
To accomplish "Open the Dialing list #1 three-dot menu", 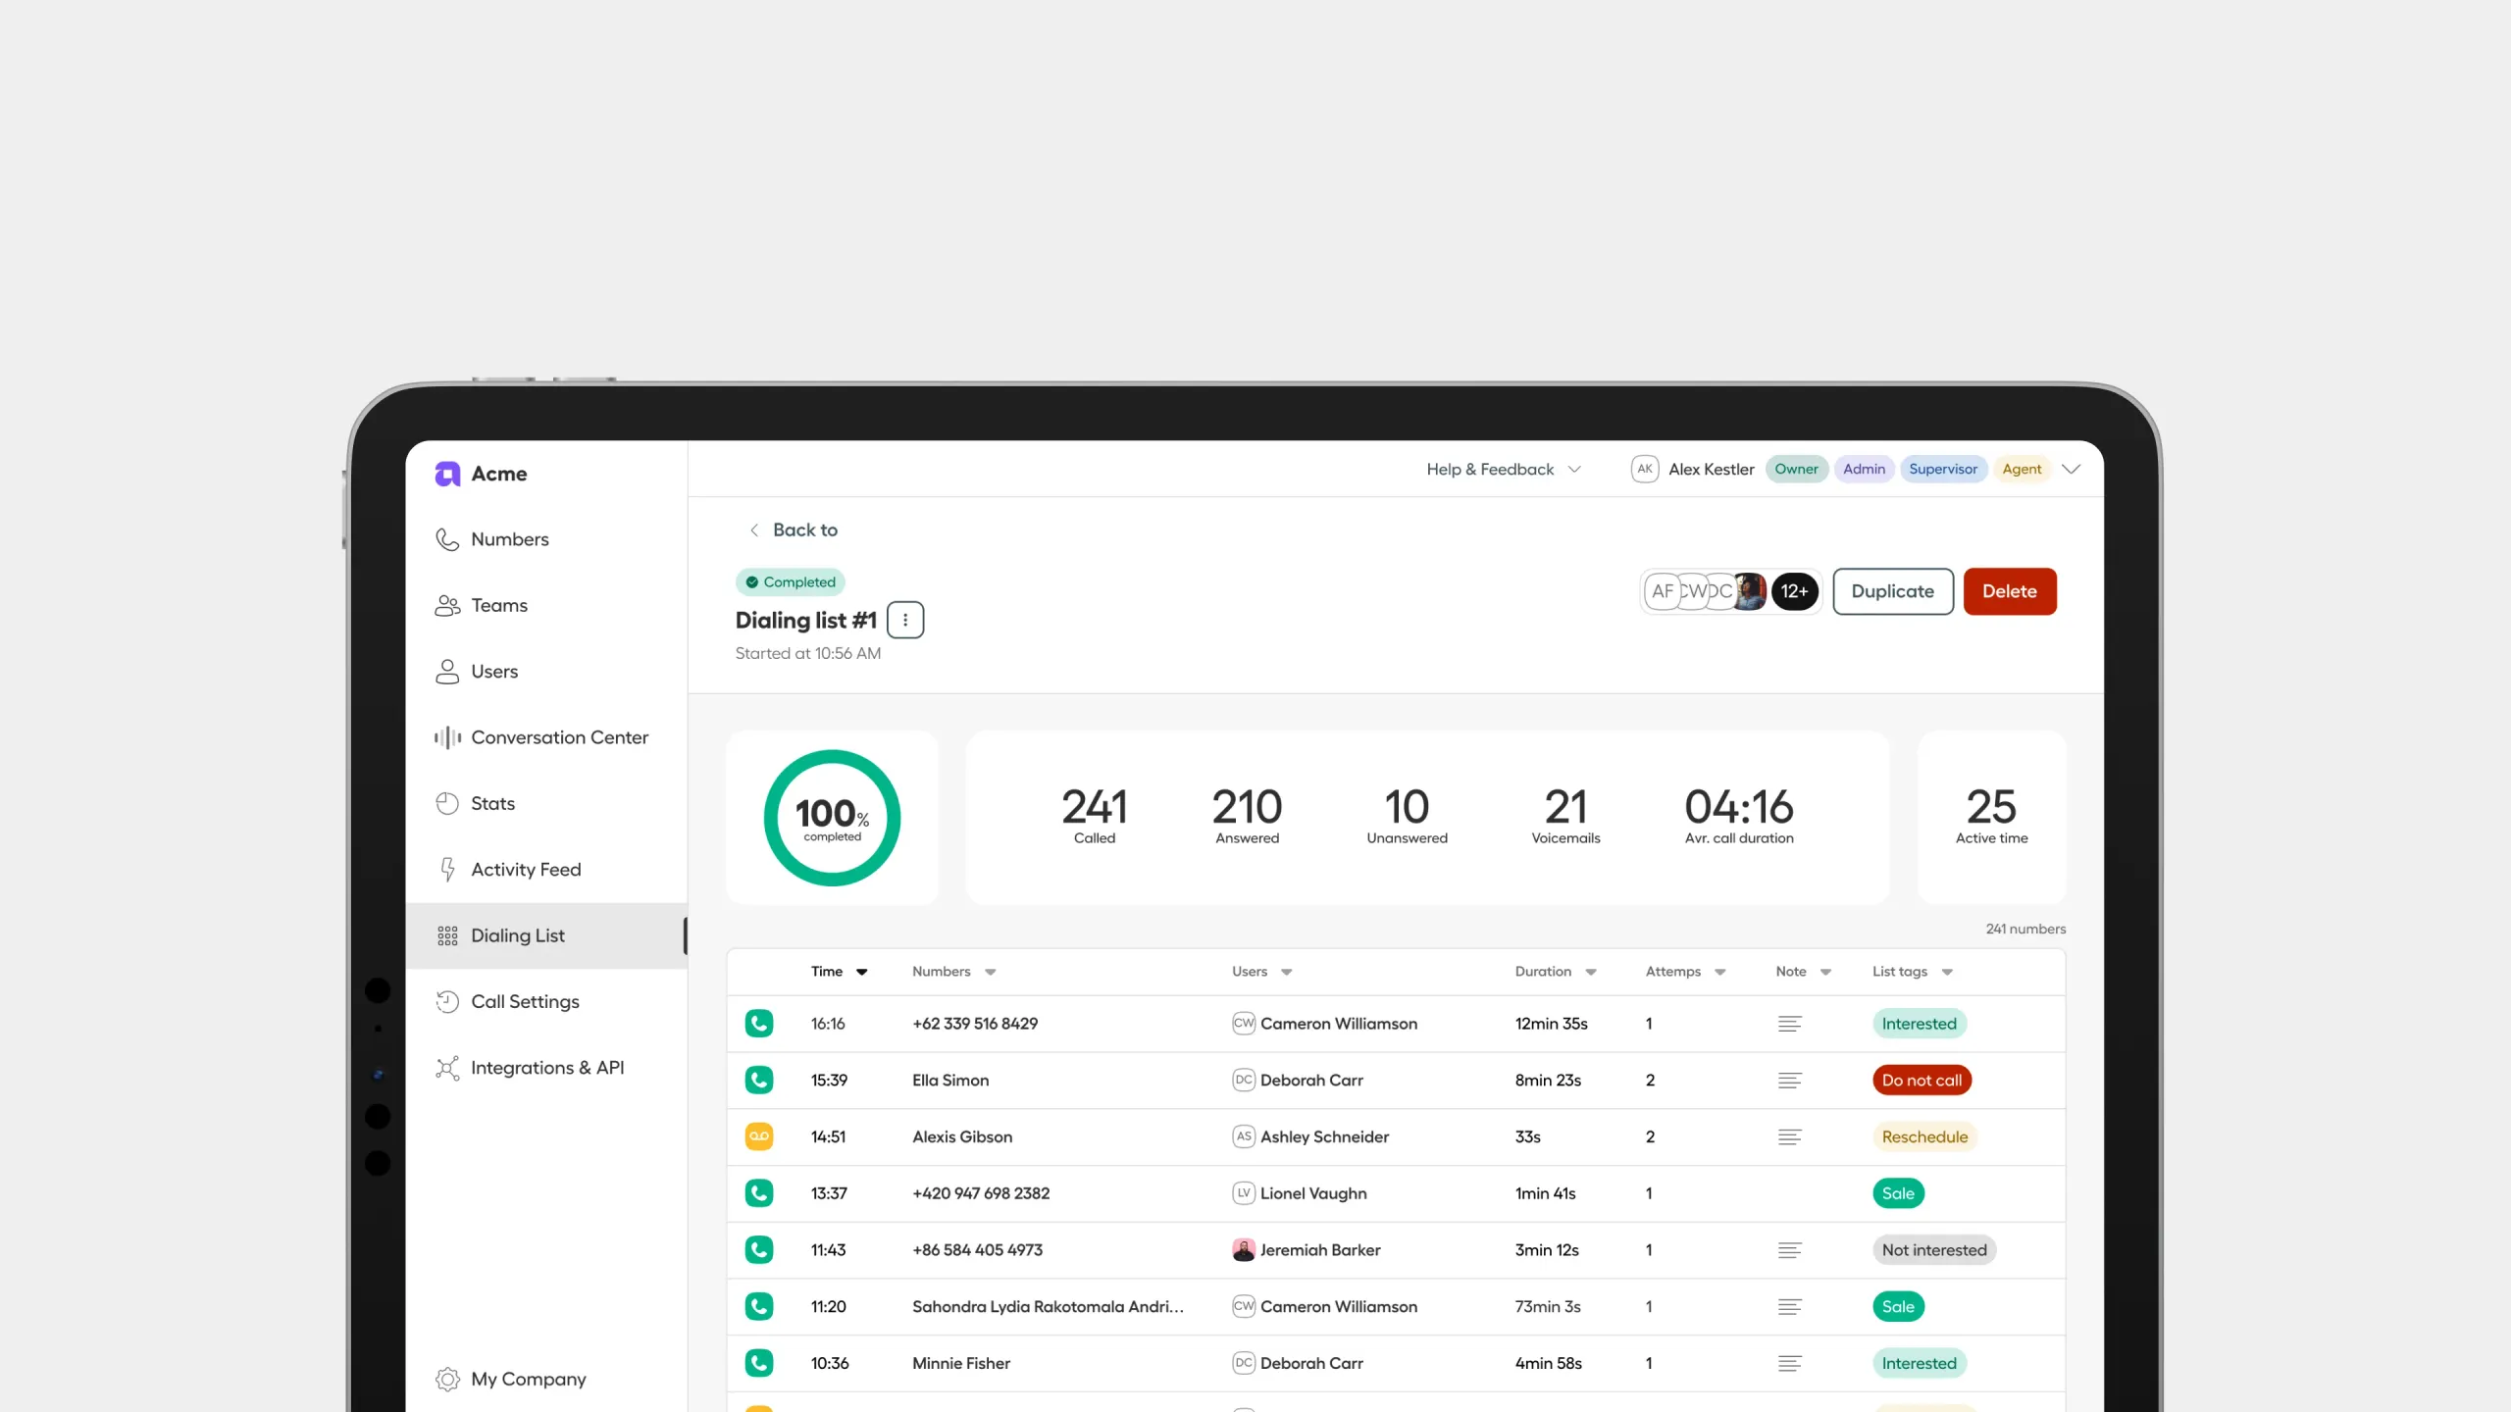I will click(905, 620).
